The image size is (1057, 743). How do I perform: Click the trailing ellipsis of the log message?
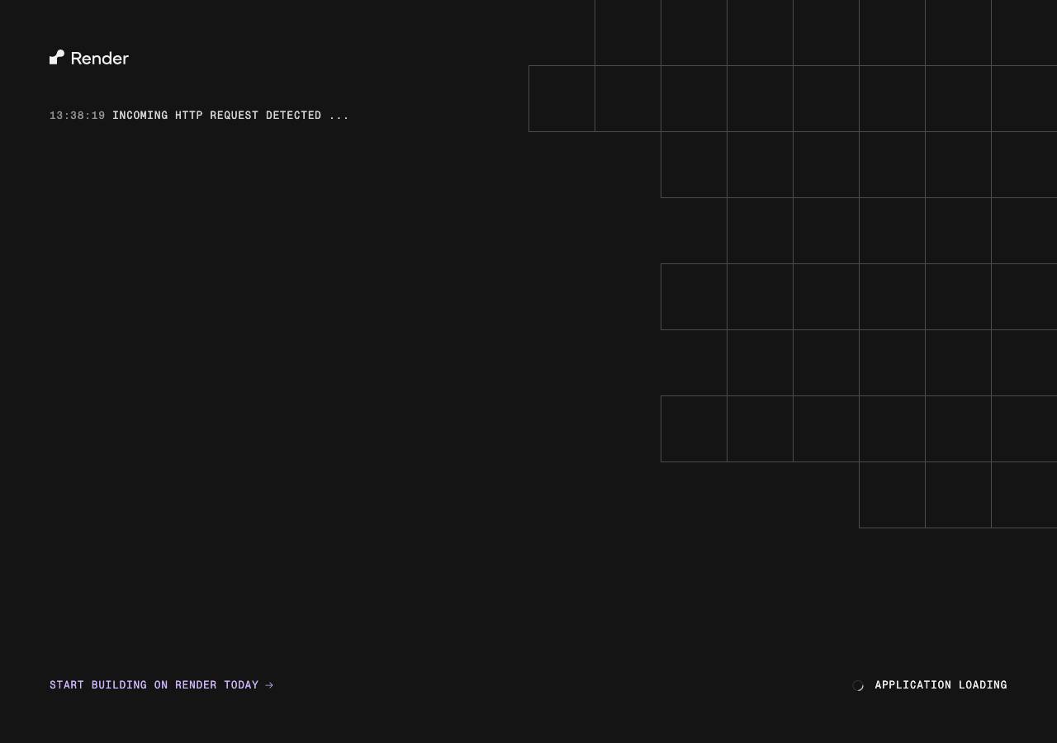tap(339, 117)
